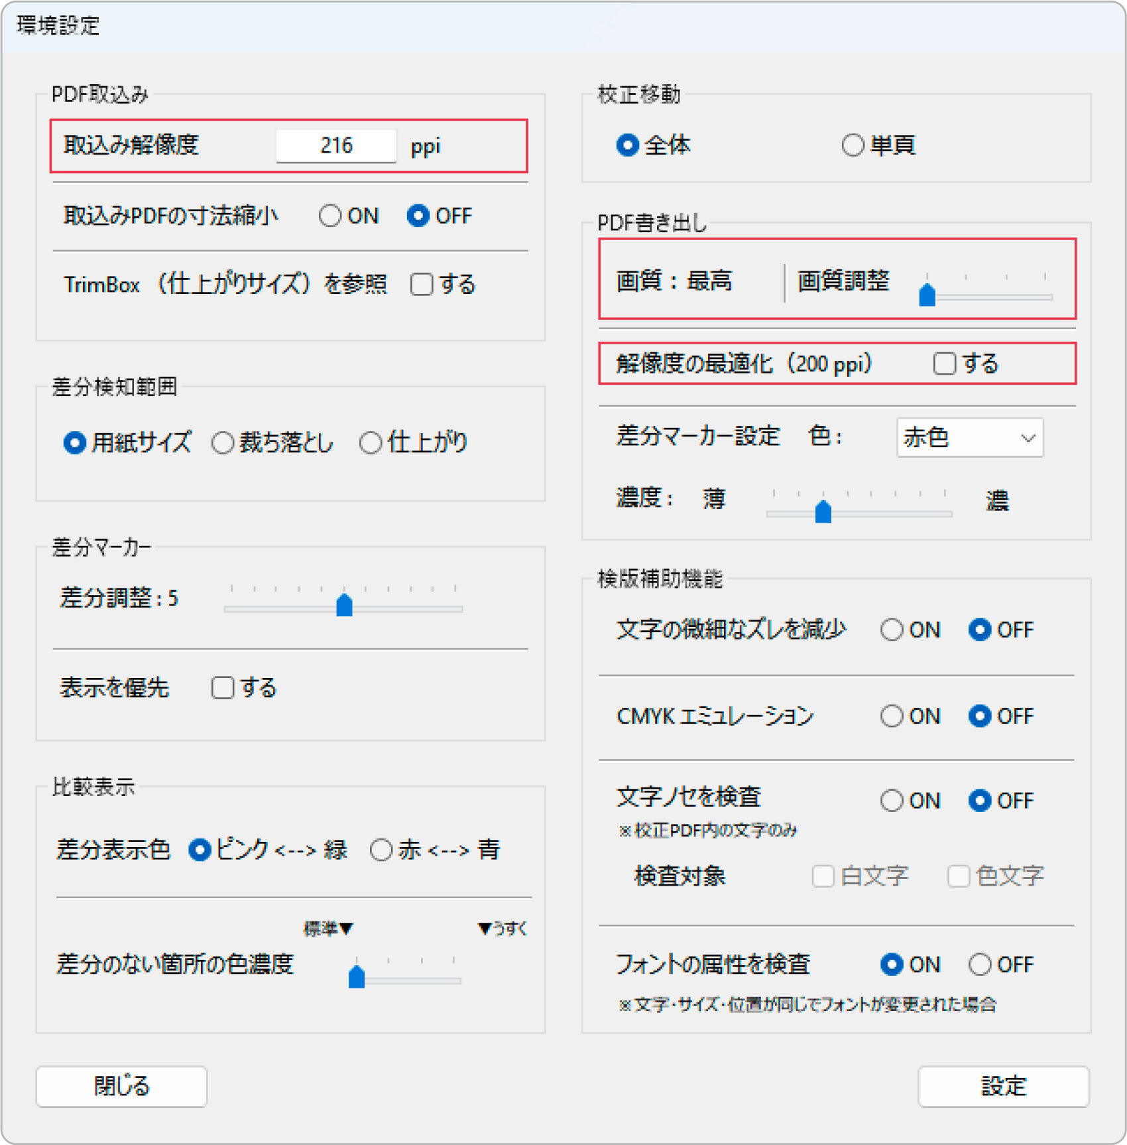Viewport: 1127px width, 1145px height.
Task: Turn ON 文字ノセを検査
Action: coord(892,801)
